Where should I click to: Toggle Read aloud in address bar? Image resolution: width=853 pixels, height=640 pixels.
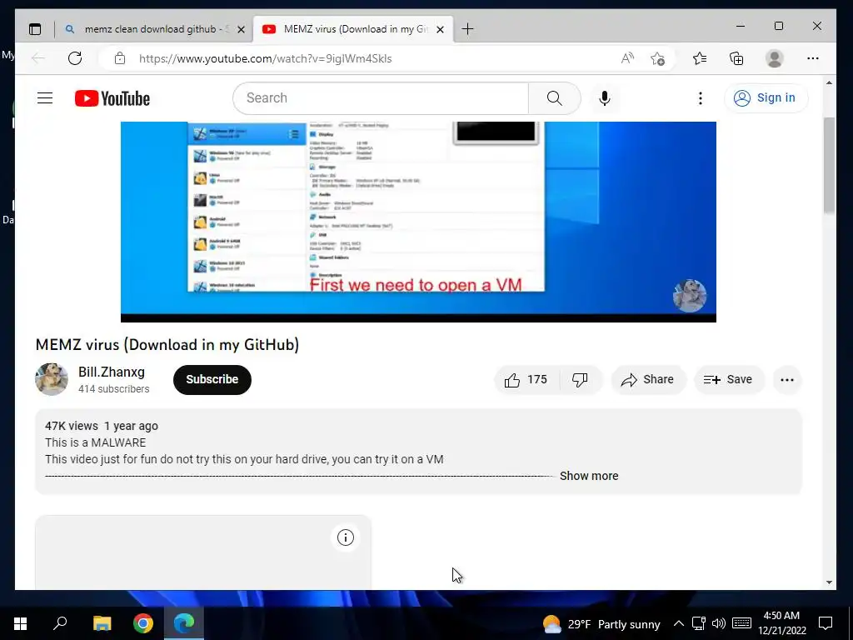[627, 58]
